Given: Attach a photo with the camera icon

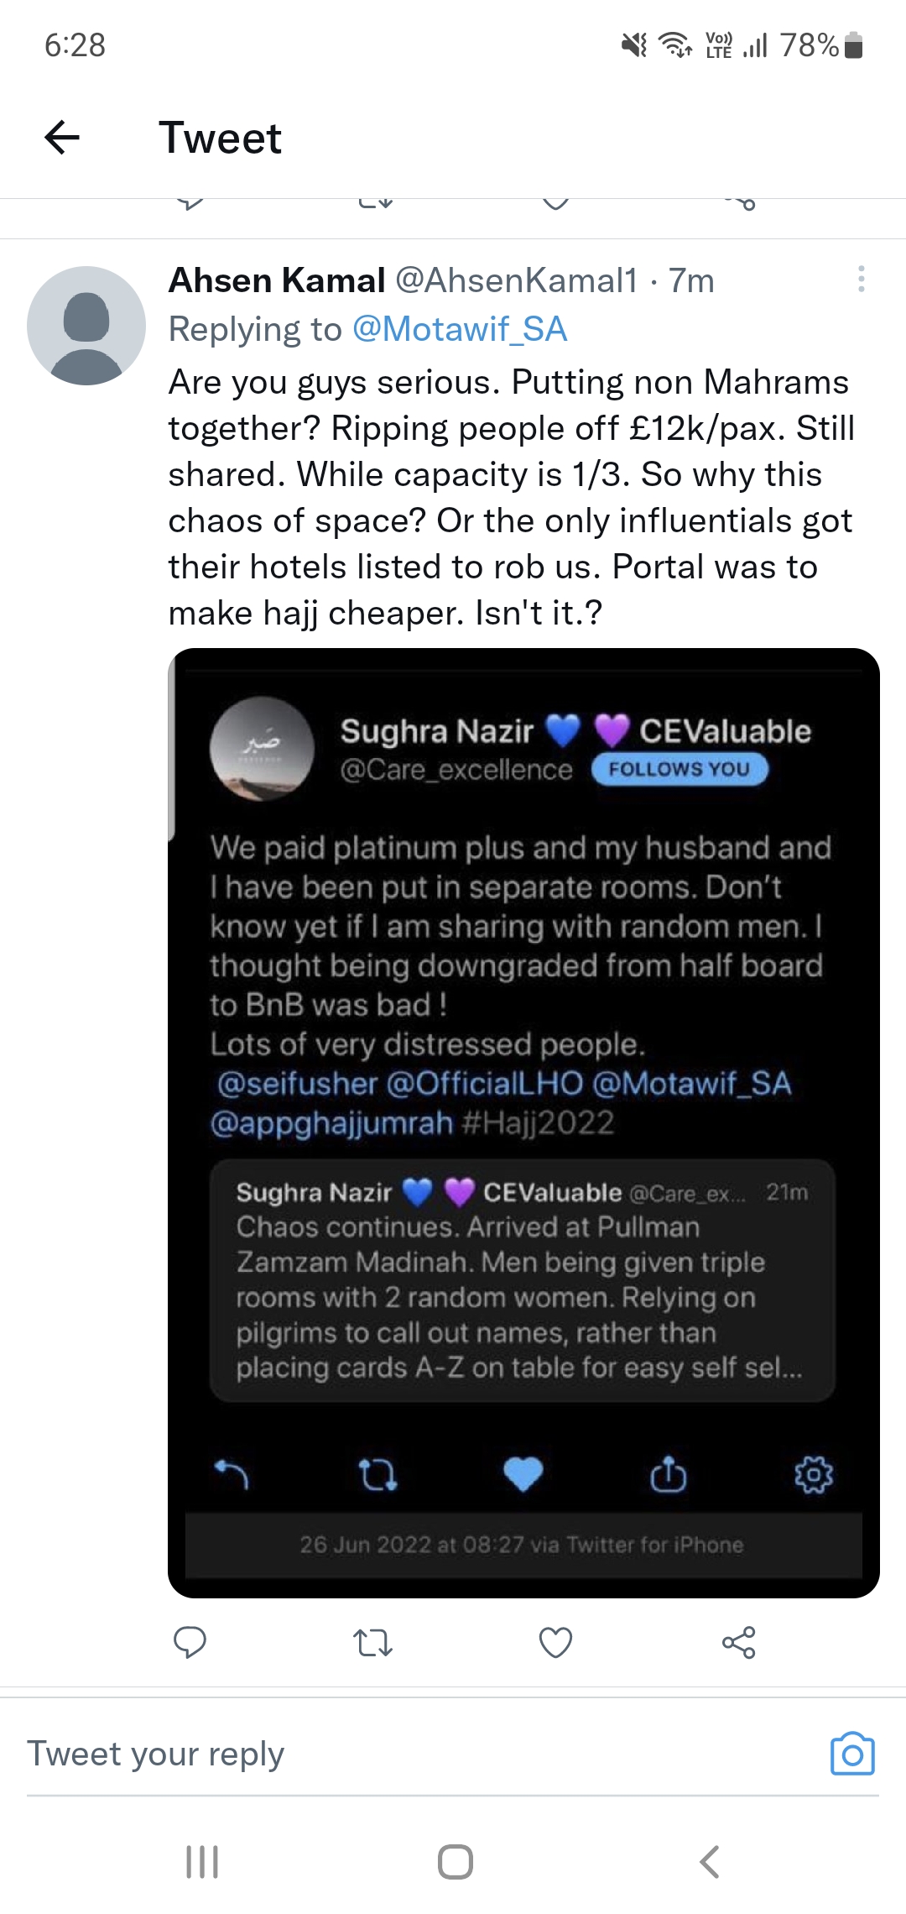Looking at the screenshot, I should (x=852, y=1754).
